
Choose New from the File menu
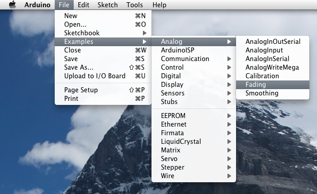pos(103,16)
